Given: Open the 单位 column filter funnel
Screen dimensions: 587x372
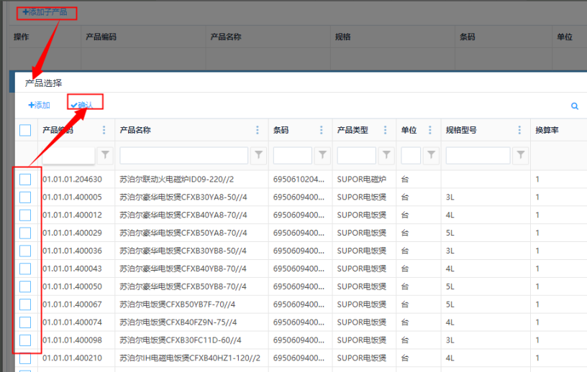Looking at the screenshot, I should [431, 155].
